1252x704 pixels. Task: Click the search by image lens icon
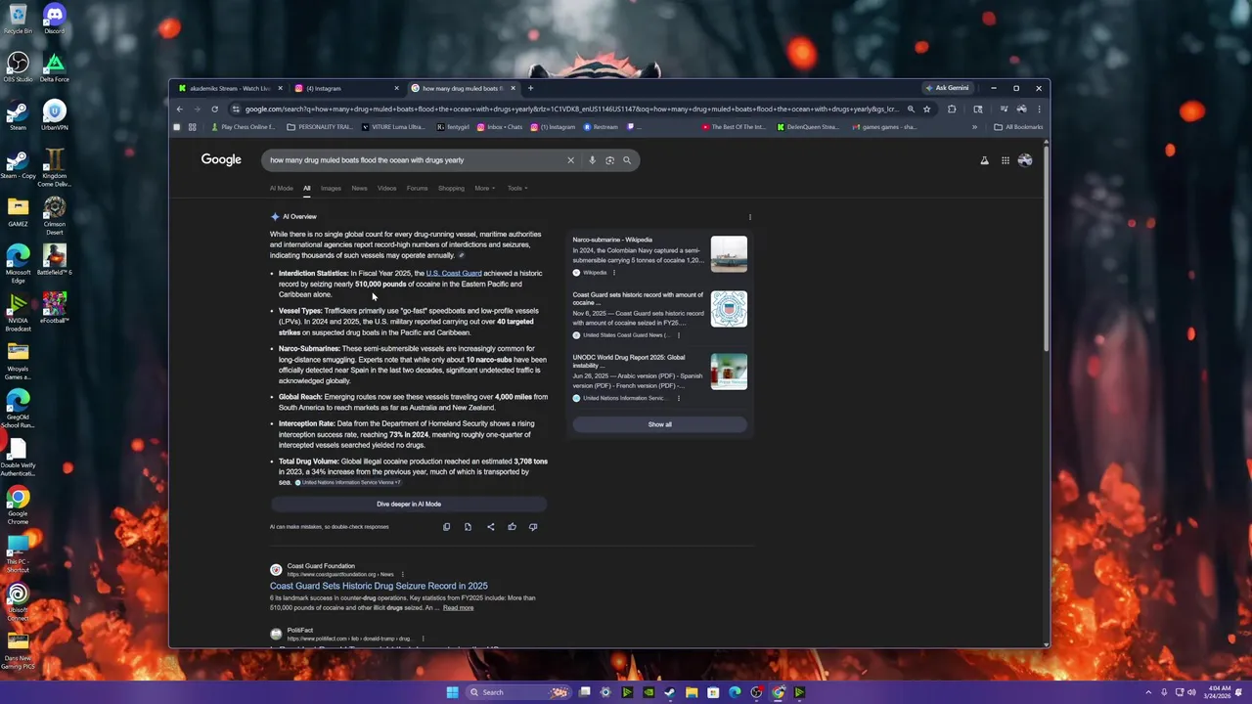pos(609,160)
